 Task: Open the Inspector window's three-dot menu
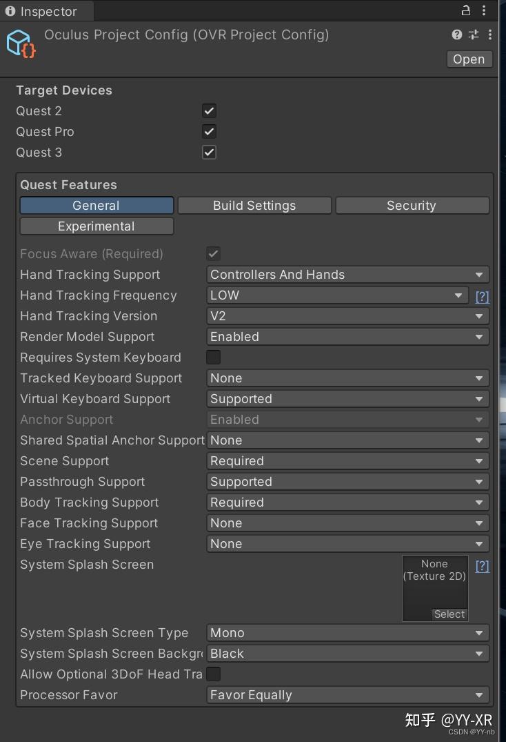pos(483,10)
